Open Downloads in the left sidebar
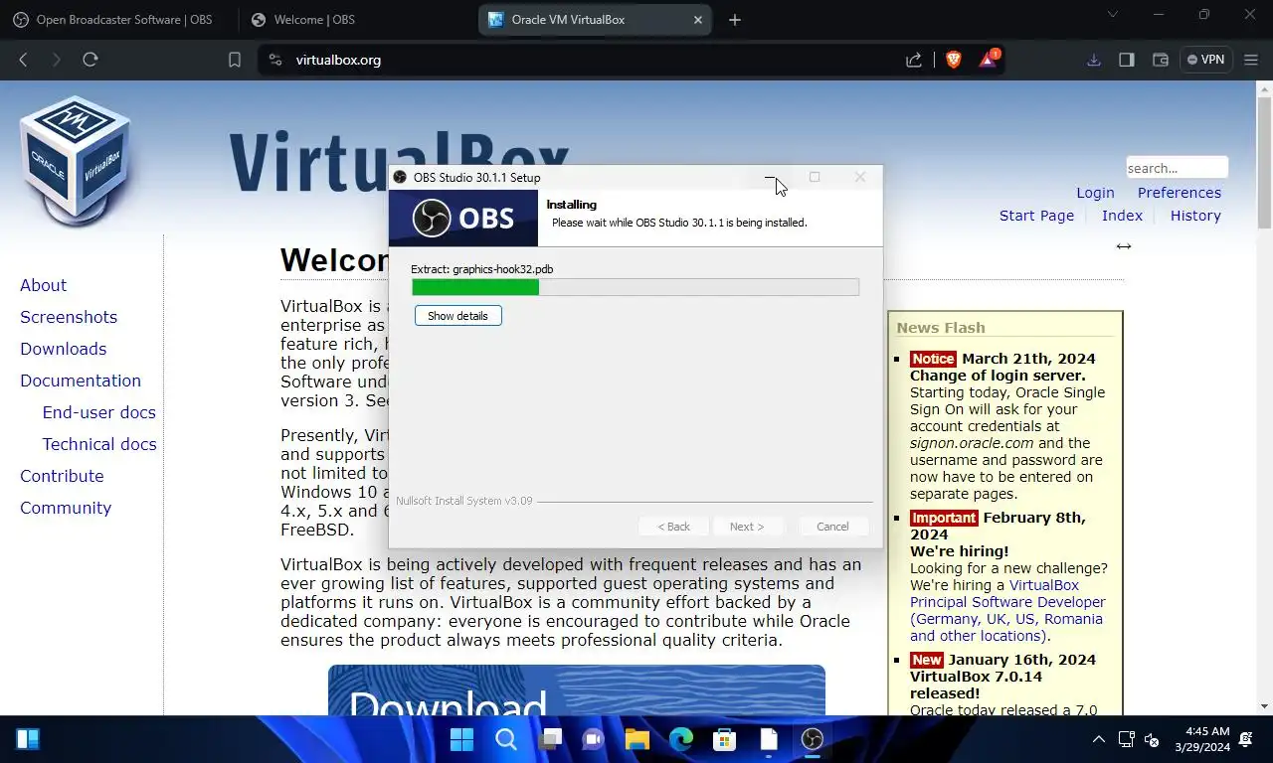 [x=64, y=349]
